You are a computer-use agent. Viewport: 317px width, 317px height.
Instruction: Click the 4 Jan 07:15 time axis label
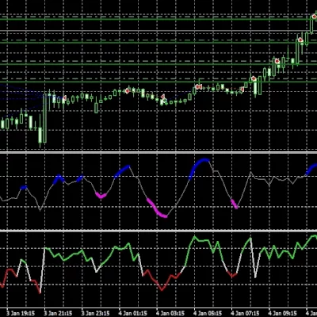click(x=245, y=313)
